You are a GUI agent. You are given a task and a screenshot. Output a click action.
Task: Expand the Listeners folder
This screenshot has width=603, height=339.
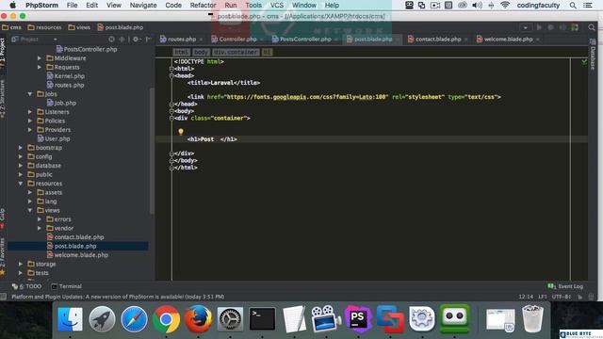(x=29, y=112)
